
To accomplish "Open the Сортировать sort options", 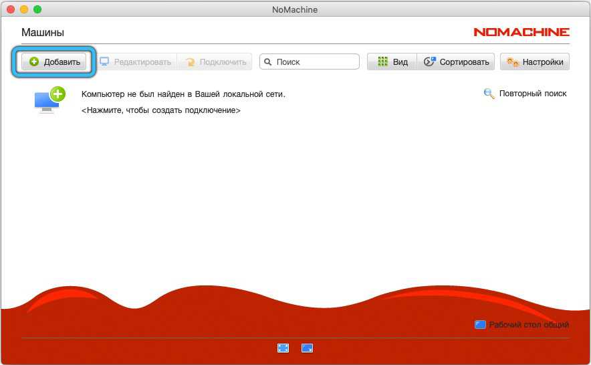I will [456, 62].
